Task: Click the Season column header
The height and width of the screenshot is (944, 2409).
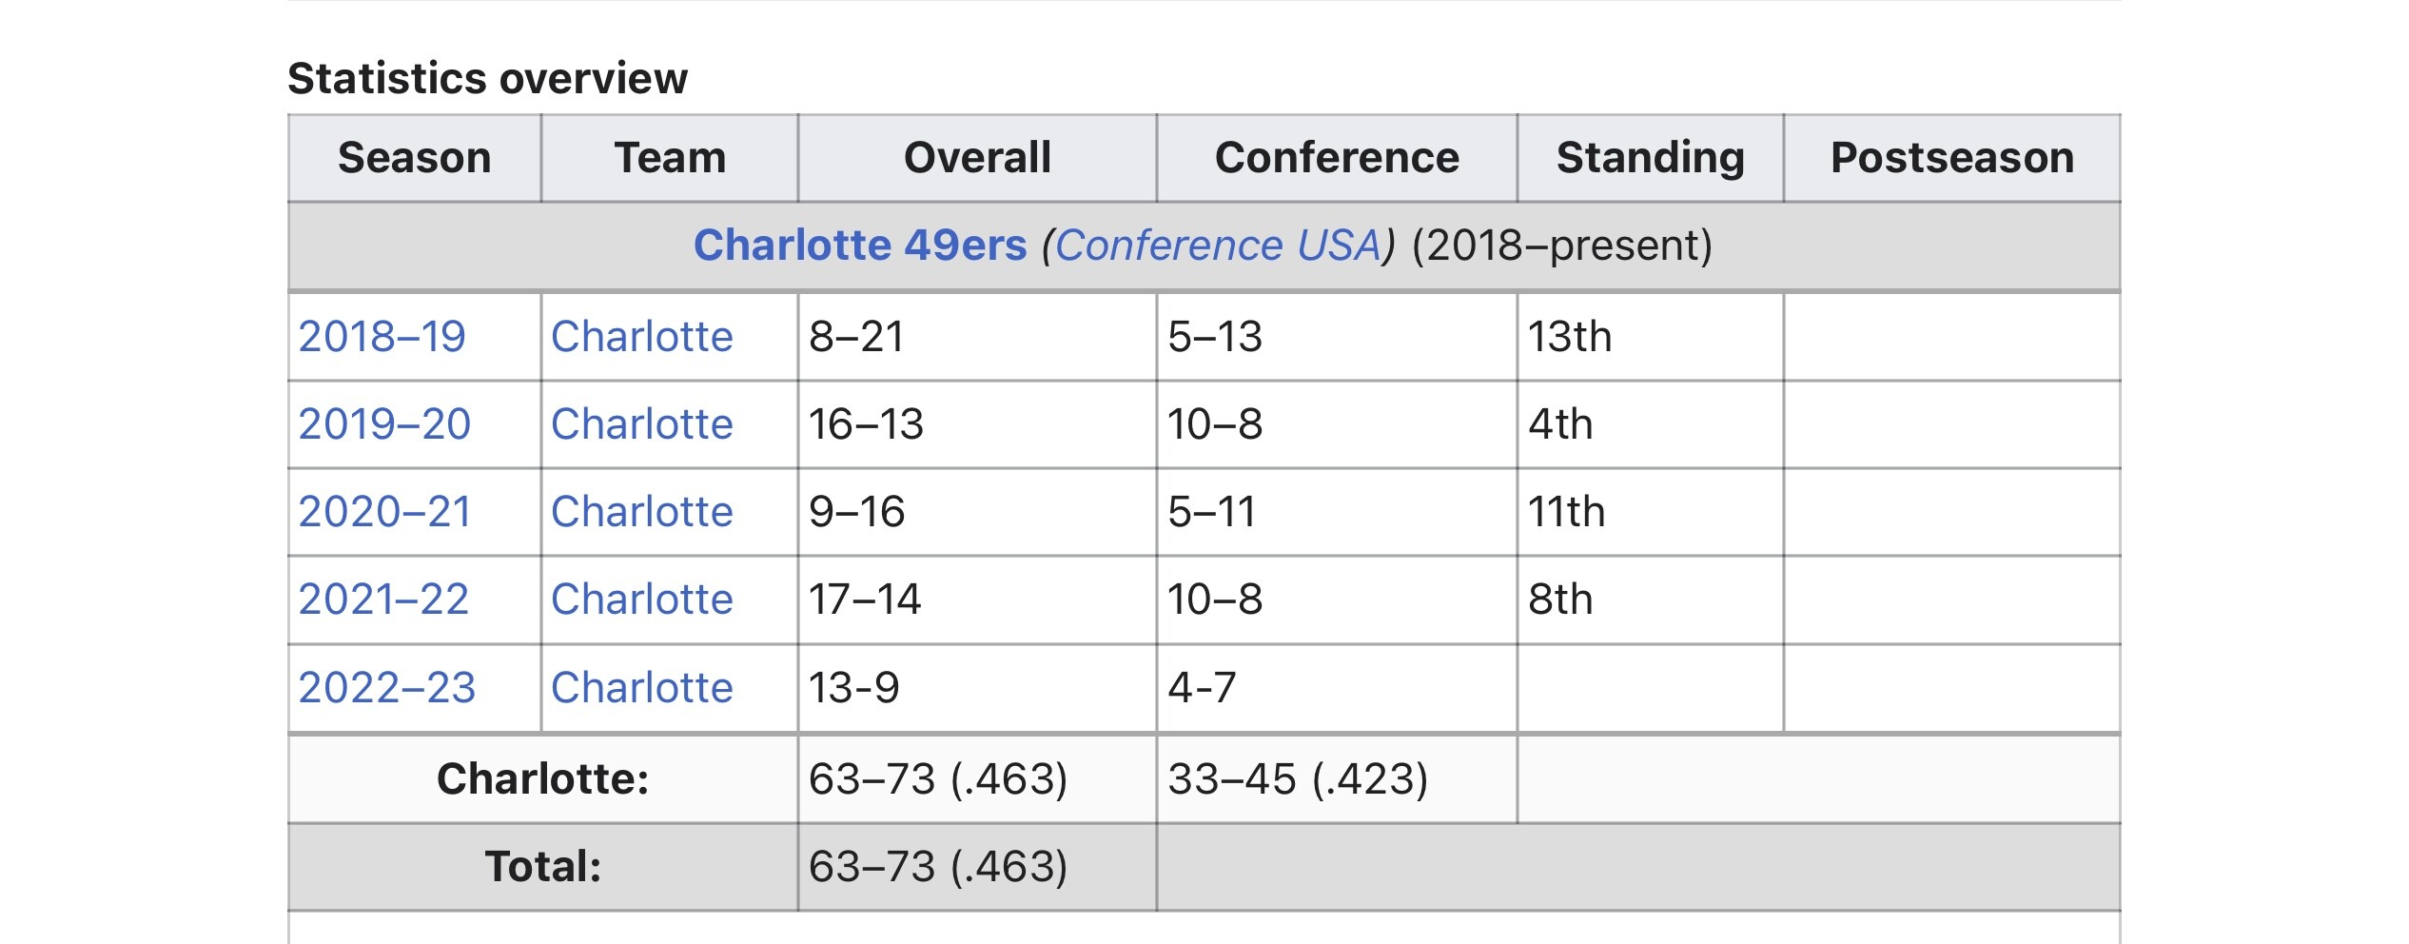Action: click(x=415, y=158)
